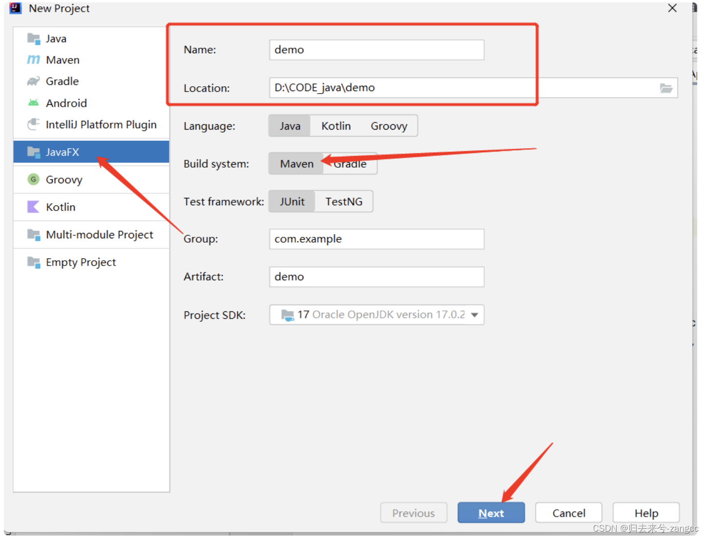Select Java as the language

(290, 126)
